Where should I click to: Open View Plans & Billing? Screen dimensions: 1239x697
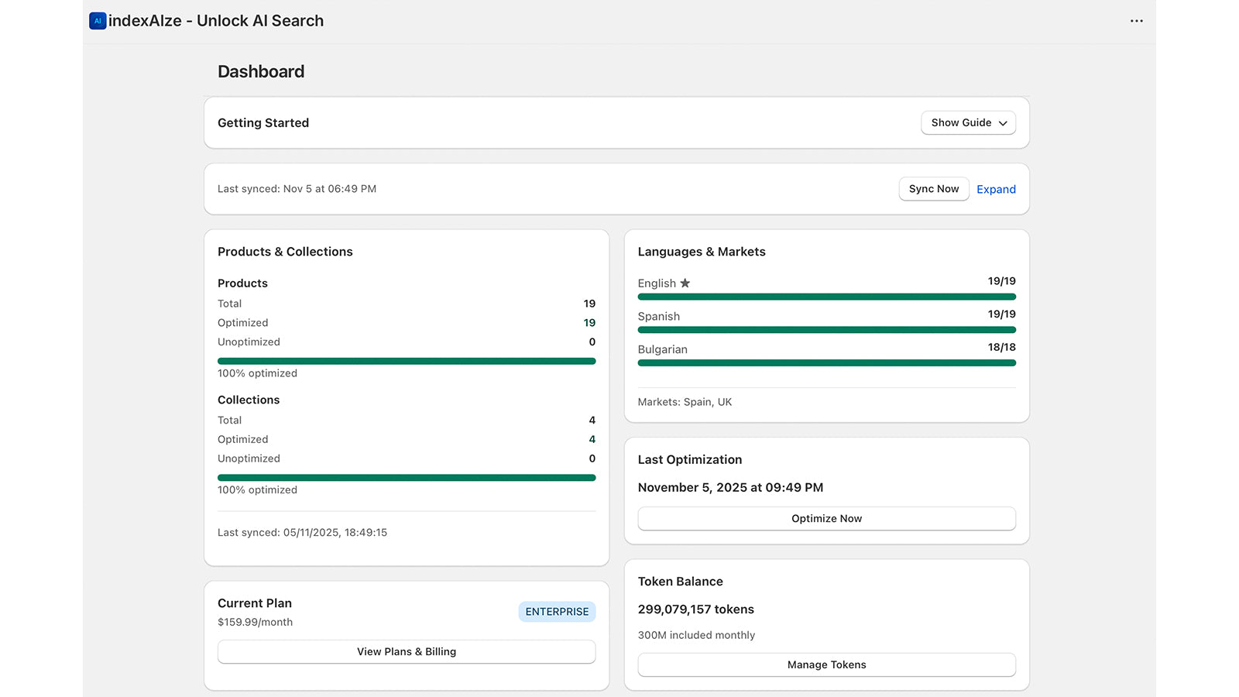(407, 652)
